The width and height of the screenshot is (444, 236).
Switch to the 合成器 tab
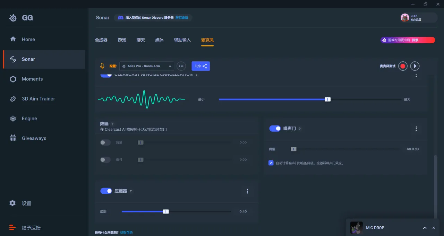[x=101, y=40]
